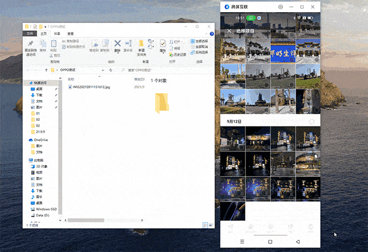Tap the last dark blue streak thumbnail

(x=232, y=211)
